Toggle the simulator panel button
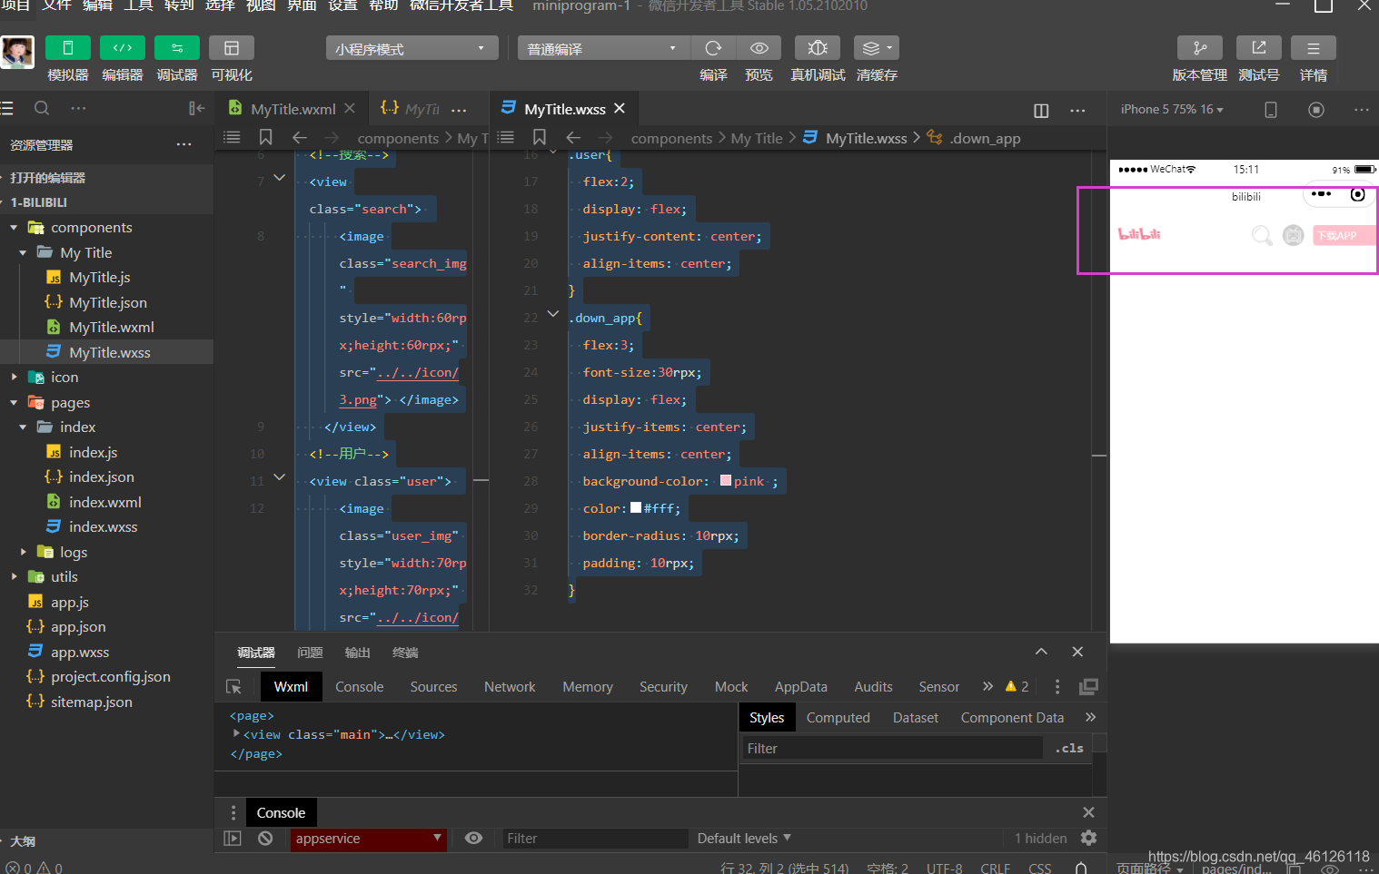This screenshot has width=1379, height=874. click(68, 48)
